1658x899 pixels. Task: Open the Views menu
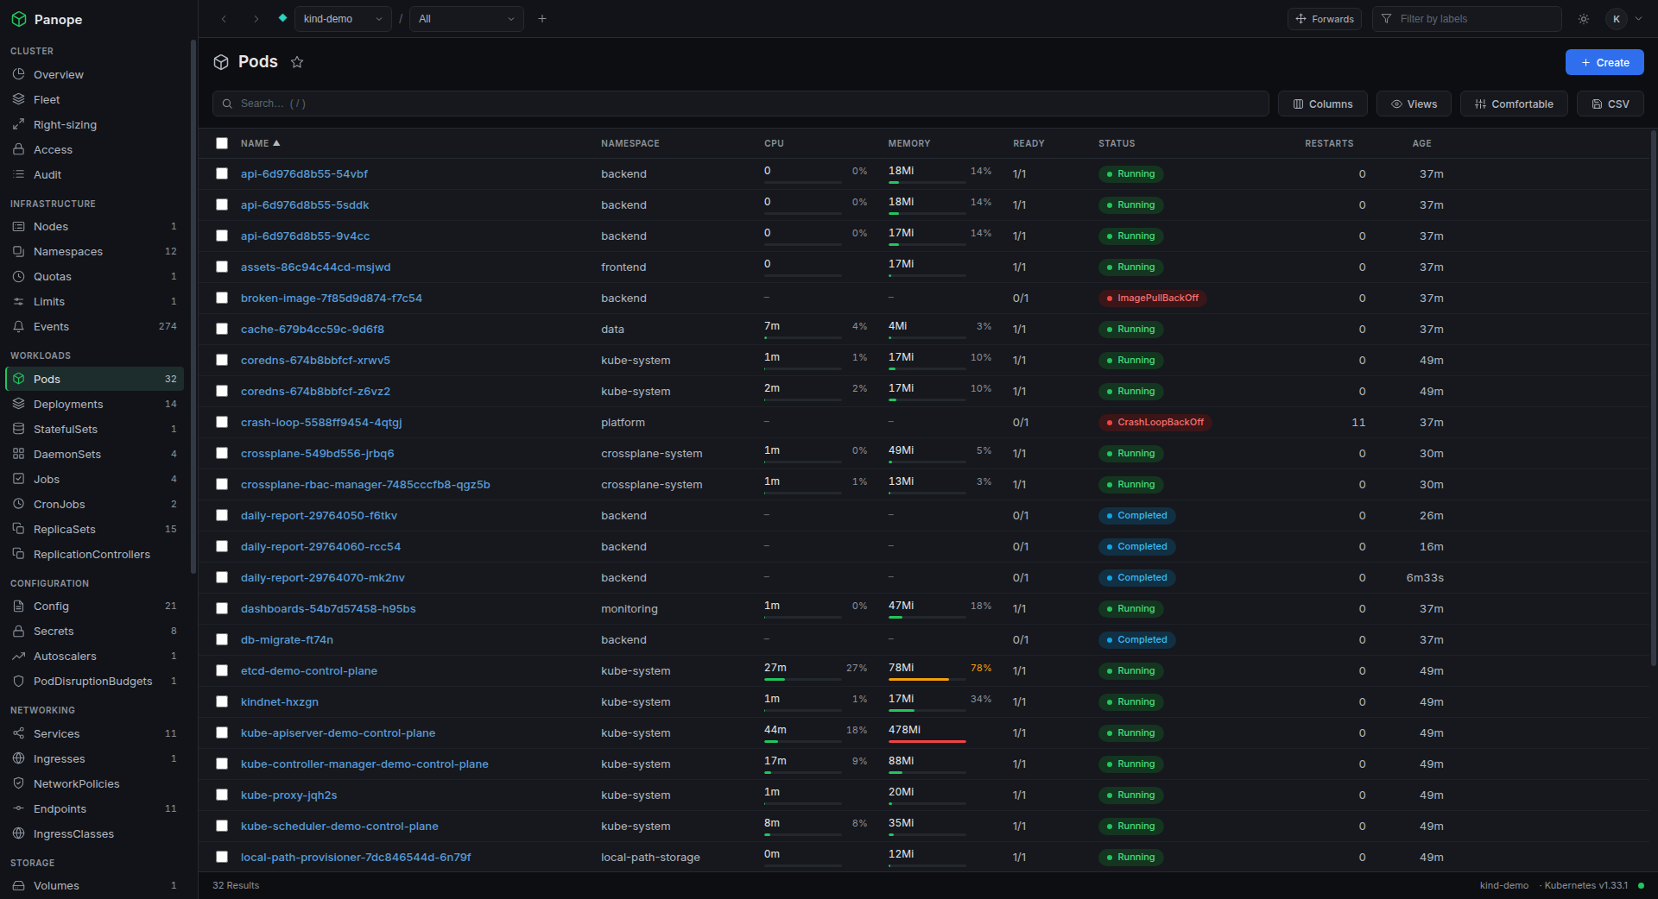(x=1414, y=104)
